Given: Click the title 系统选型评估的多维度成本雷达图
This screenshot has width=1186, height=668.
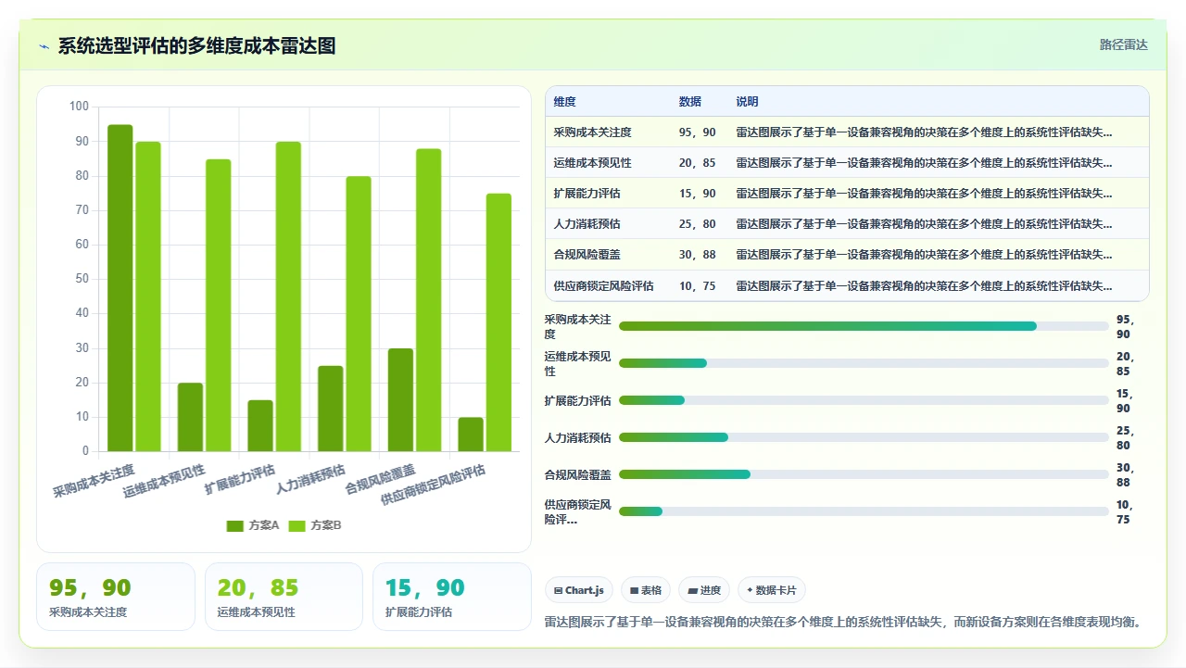Looking at the screenshot, I should 196,45.
